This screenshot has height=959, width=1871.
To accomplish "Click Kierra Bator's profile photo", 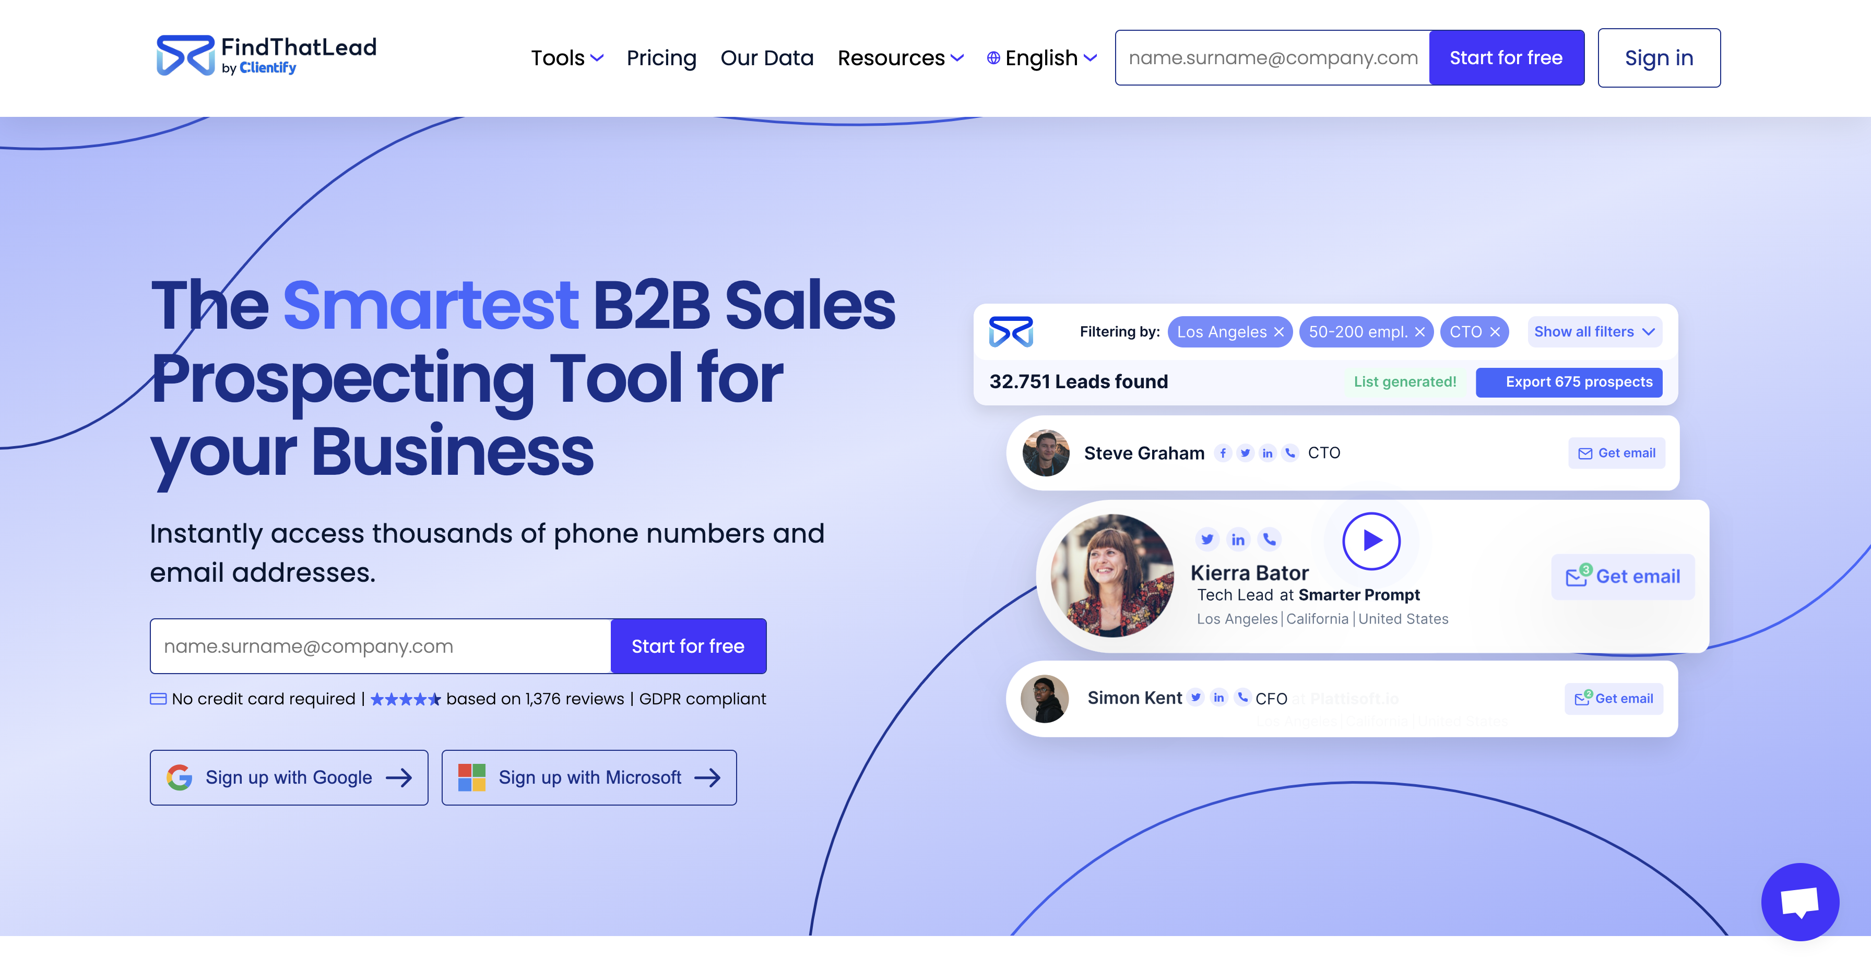I will (x=1111, y=576).
